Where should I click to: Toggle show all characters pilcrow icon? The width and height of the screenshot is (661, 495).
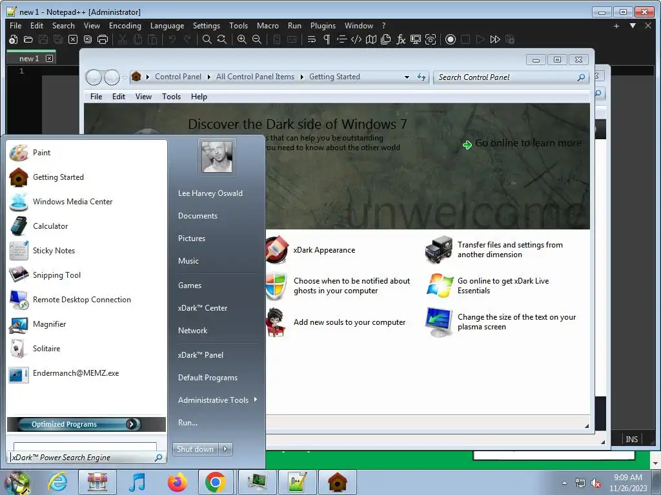[x=326, y=39]
